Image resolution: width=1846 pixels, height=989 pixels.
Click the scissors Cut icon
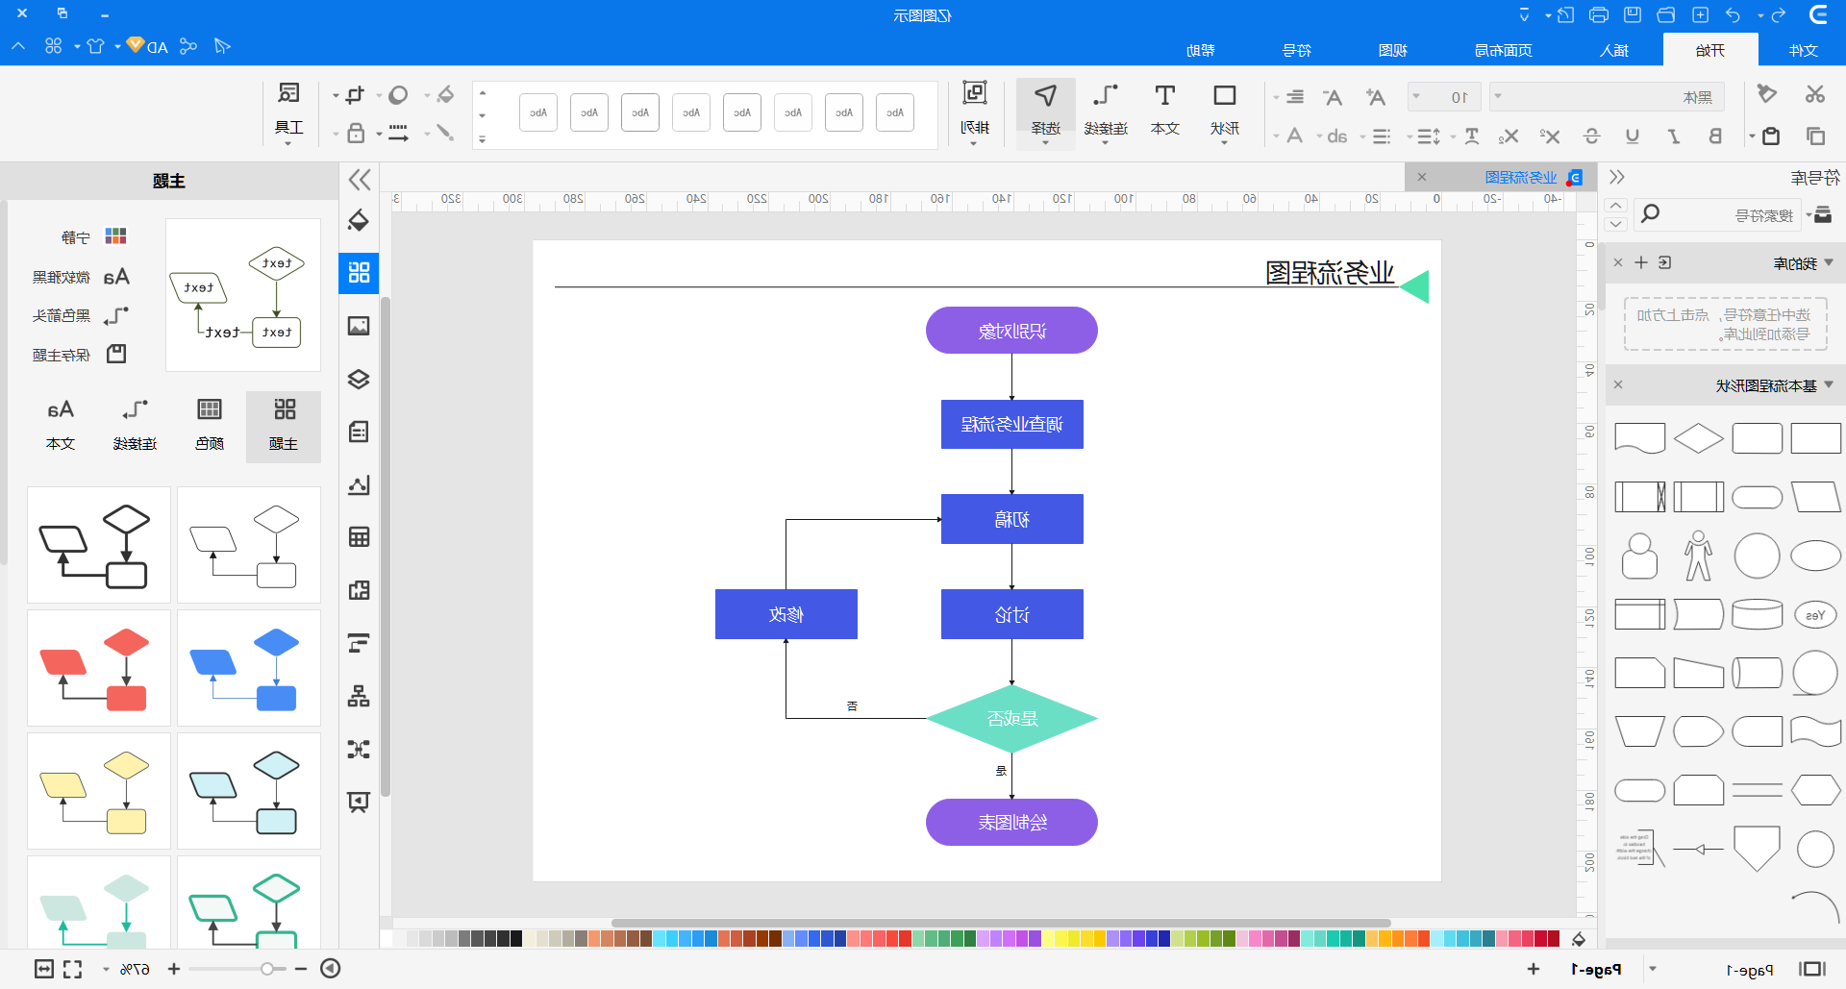pos(1814,94)
